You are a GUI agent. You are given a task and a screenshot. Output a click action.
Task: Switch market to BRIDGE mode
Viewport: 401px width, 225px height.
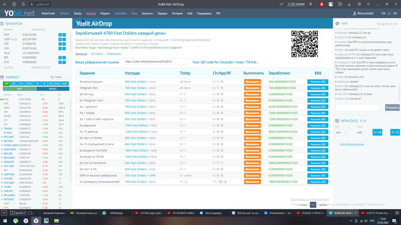(53, 89)
